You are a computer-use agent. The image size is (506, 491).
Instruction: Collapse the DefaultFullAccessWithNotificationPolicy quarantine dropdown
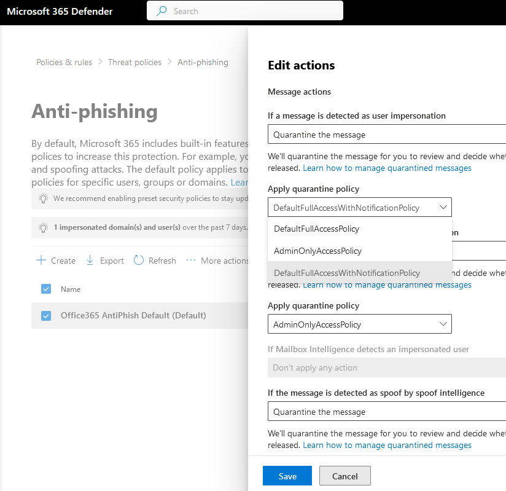coord(443,208)
